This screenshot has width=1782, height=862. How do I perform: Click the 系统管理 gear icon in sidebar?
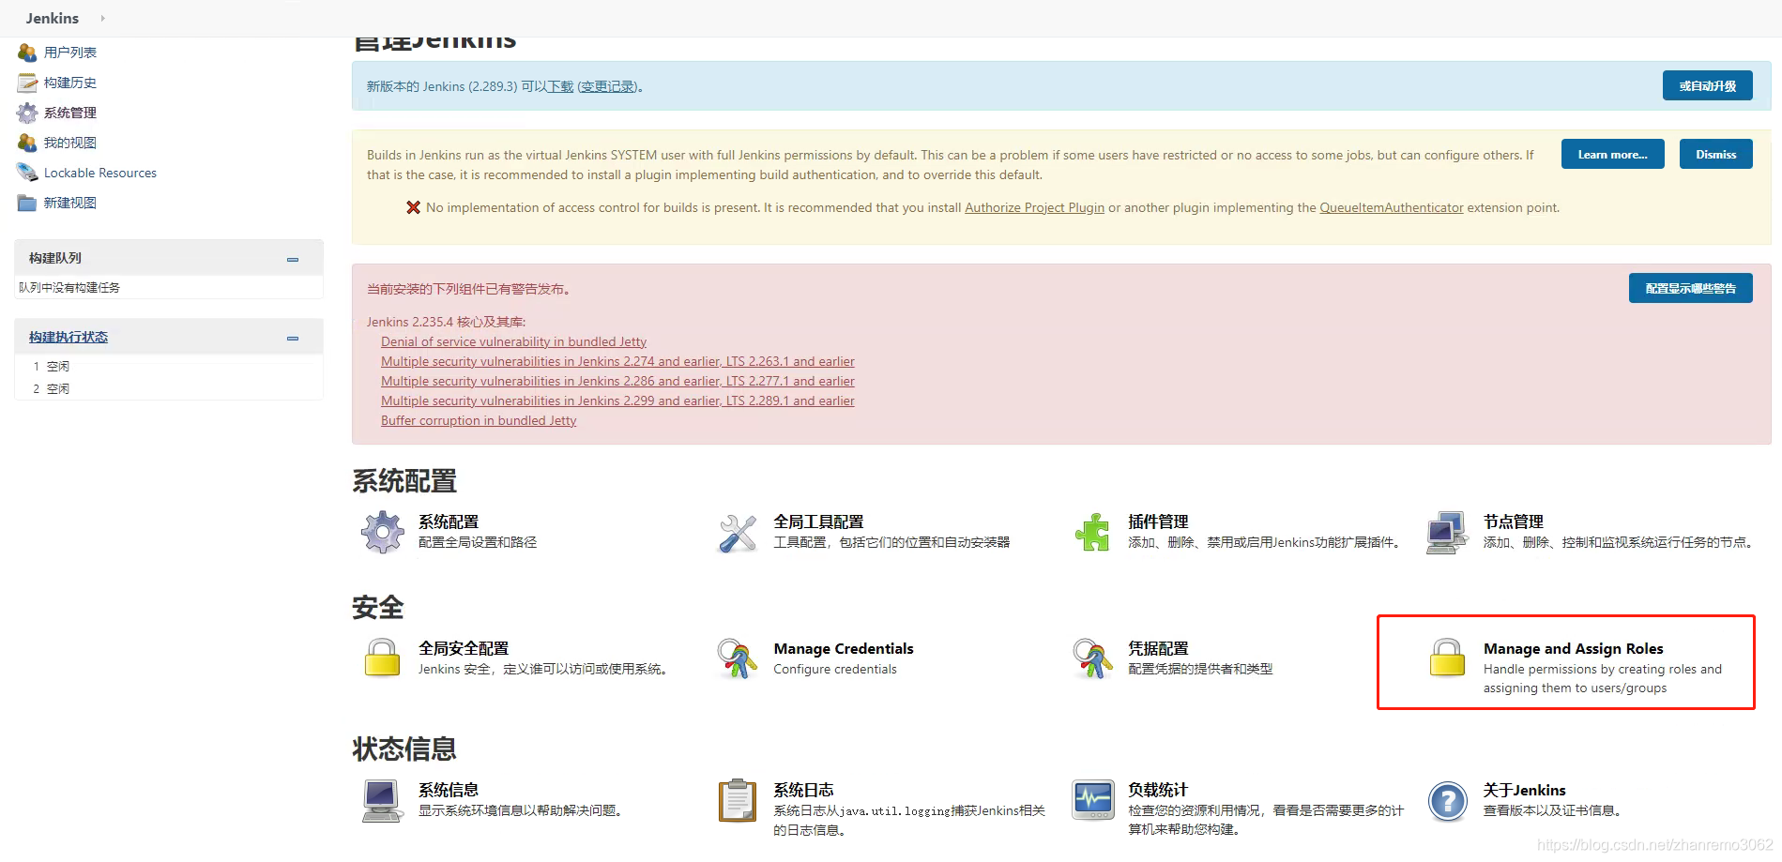(x=27, y=113)
